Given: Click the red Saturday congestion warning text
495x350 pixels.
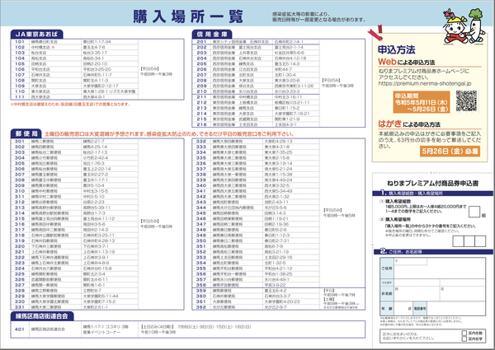Looking at the screenshot, I should (x=169, y=134).
